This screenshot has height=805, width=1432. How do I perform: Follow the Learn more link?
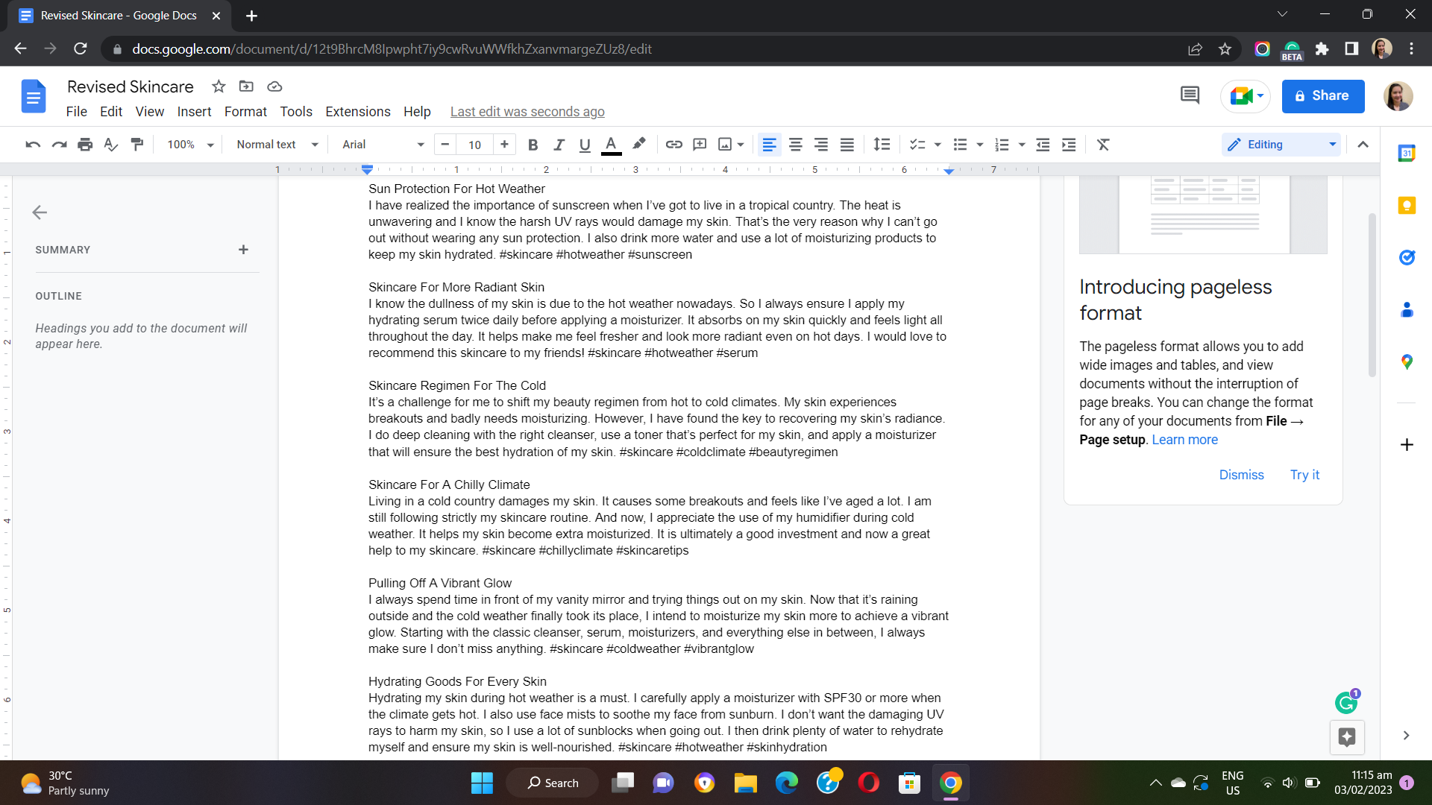1184,440
